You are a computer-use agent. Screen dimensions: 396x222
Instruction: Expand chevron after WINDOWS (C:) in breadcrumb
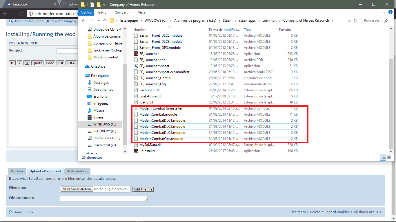[171, 21]
